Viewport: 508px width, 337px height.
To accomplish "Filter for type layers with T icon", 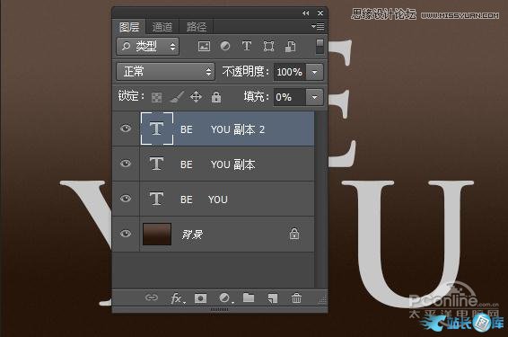I will pos(247,46).
